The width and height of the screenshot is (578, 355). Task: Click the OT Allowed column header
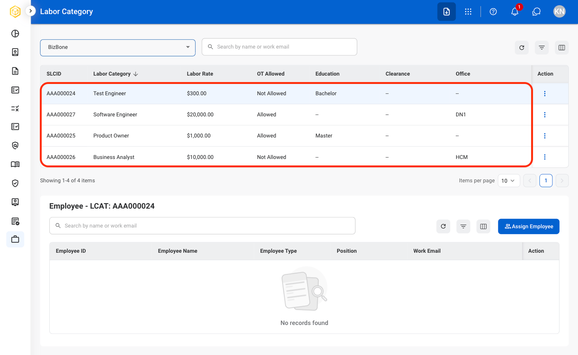271,74
